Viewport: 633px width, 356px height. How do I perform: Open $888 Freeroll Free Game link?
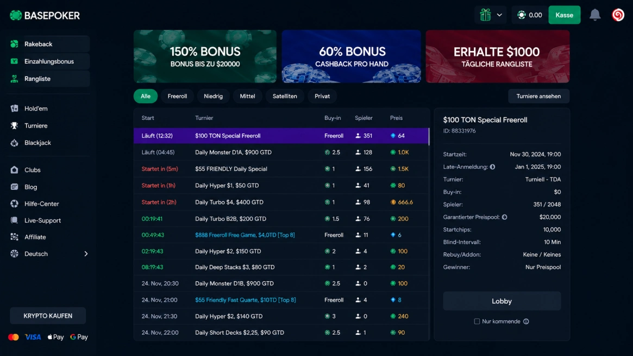click(x=245, y=235)
